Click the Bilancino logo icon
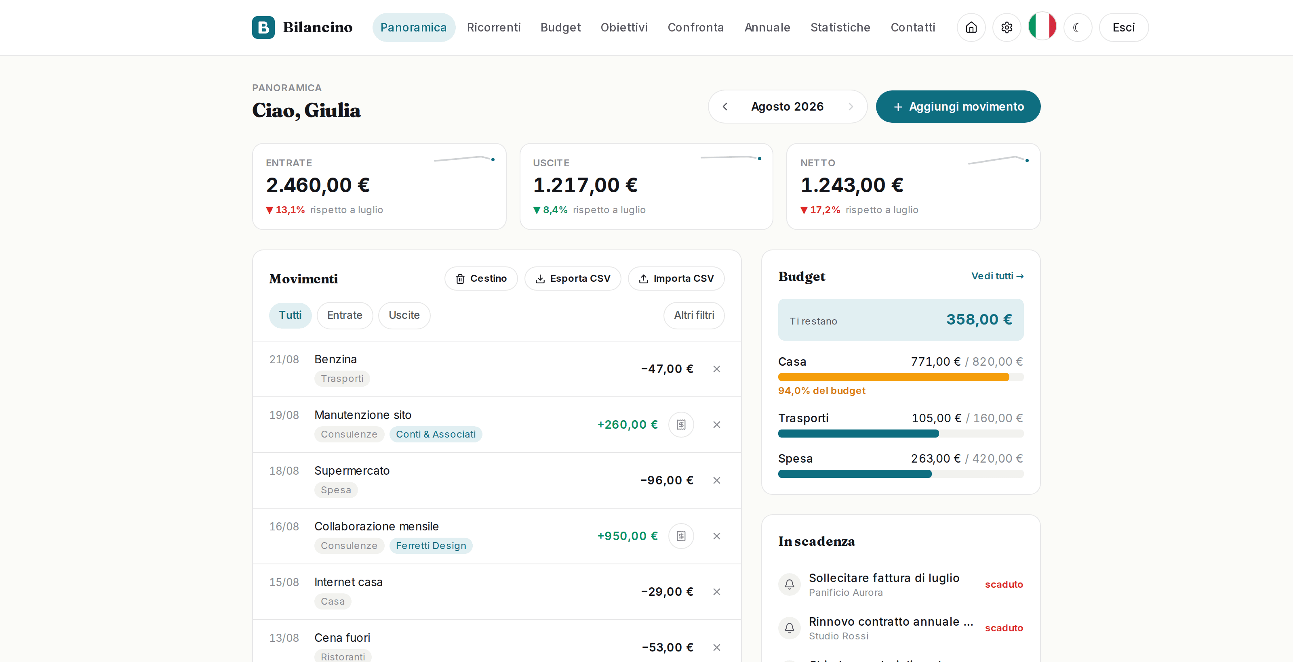This screenshot has width=1293, height=662. 263,27
